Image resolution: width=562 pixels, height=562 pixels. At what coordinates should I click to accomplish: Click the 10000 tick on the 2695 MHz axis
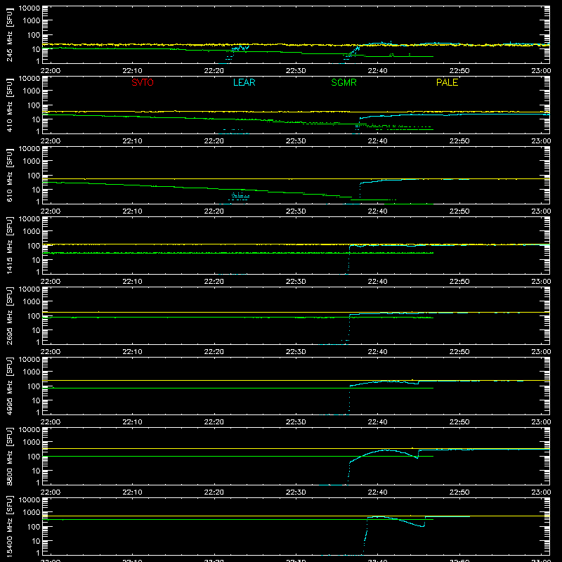pyautogui.click(x=30, y=289)
